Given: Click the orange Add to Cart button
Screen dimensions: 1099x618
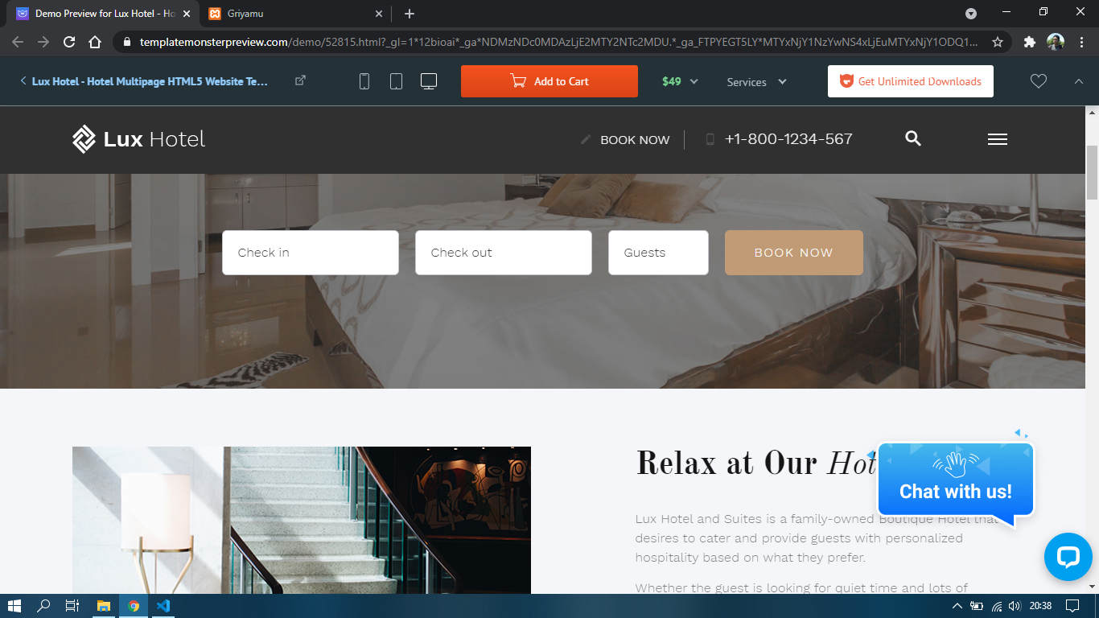Looking at the screenshot, I should [549, 81].
